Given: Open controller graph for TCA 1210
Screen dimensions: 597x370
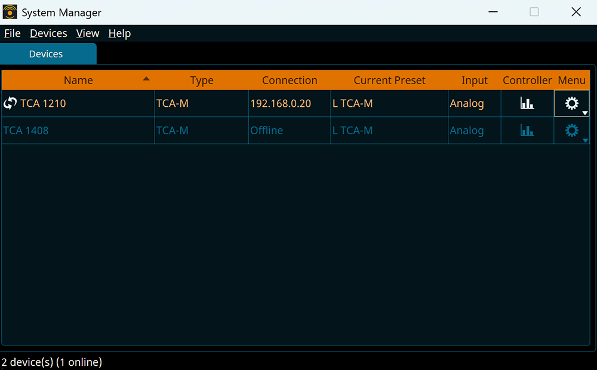Looking at the screenshot, I should 527,103.
